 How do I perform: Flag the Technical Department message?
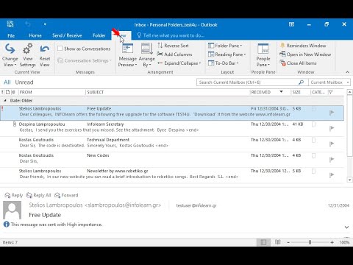pyautogui.click(x=332, y=144)
